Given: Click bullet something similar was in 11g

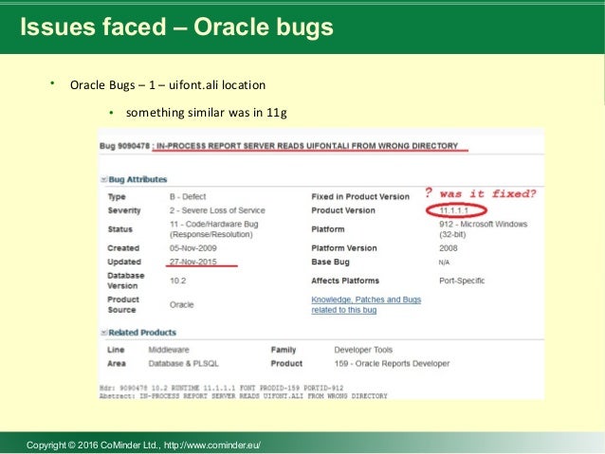Looking at the screenshot, I should 206,113.
